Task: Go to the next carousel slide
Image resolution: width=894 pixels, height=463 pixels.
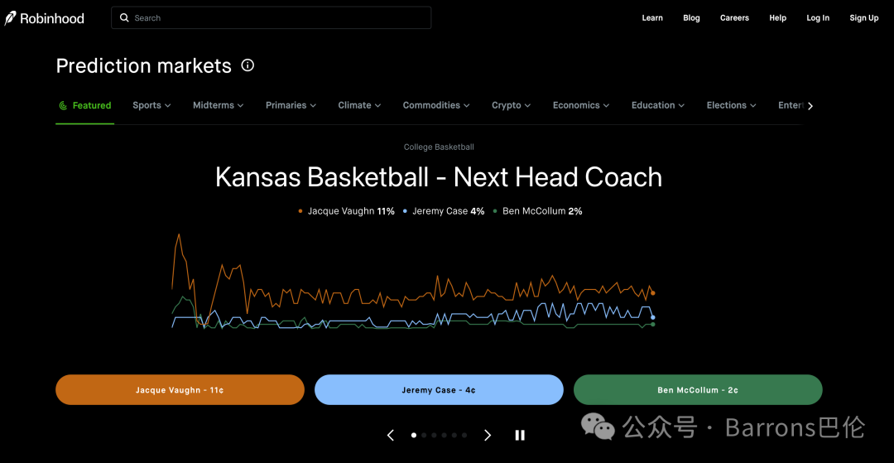Action: [488, 435]
